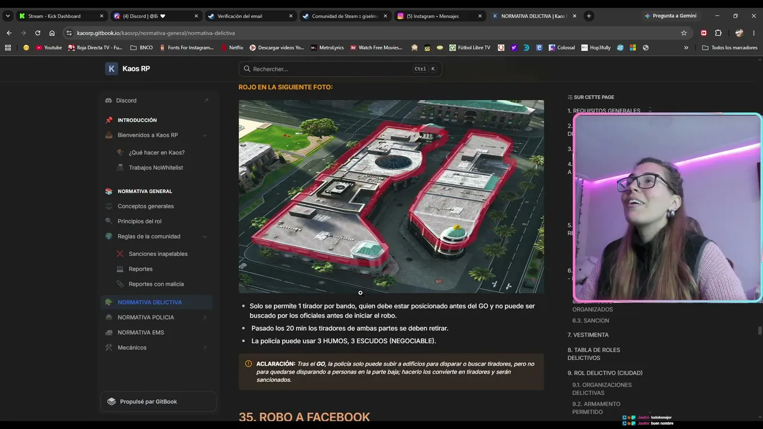Open the BNCO bookmarks folder
The width and height of the screenshot is (763, 429).
142,48
